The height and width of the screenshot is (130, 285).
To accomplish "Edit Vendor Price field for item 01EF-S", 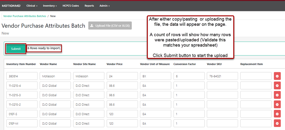I will tap(122, 114).
